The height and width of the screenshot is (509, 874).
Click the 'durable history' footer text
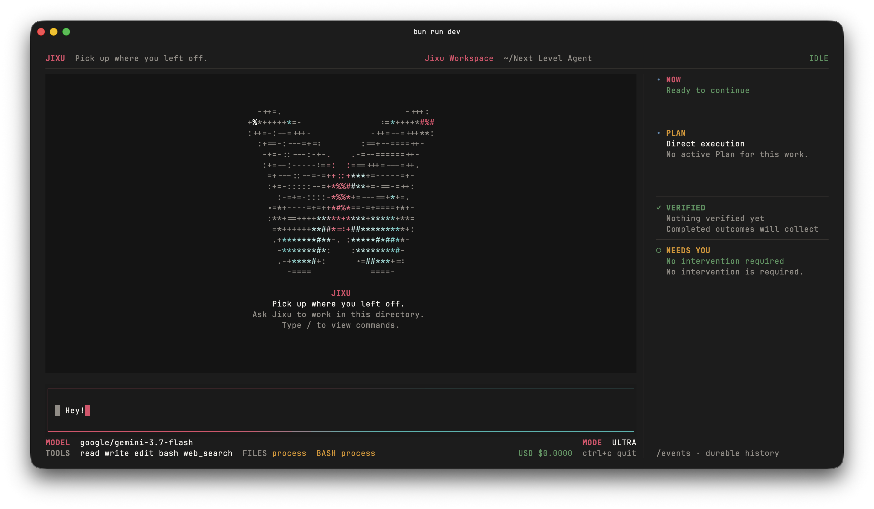[x=742, y=453]
